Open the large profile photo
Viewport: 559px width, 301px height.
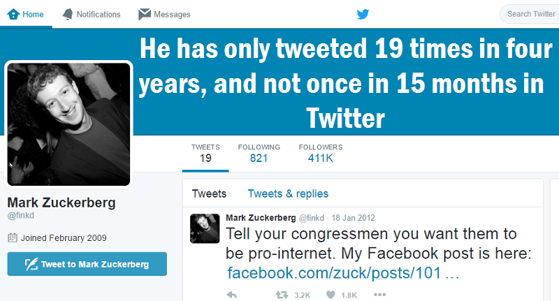coord(68,124)
